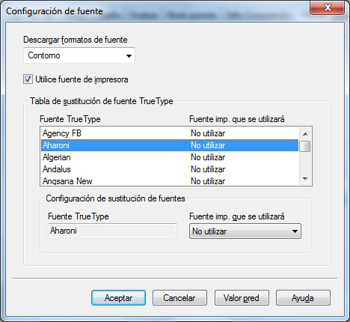Select the Andalus font entry
This screenshot has height=322, width=350.
click(x=170, y=169)
